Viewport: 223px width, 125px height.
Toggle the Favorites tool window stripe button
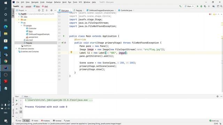(x=13, y=113)
